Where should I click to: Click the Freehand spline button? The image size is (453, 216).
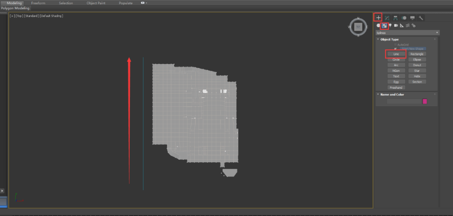coord(396,87)
